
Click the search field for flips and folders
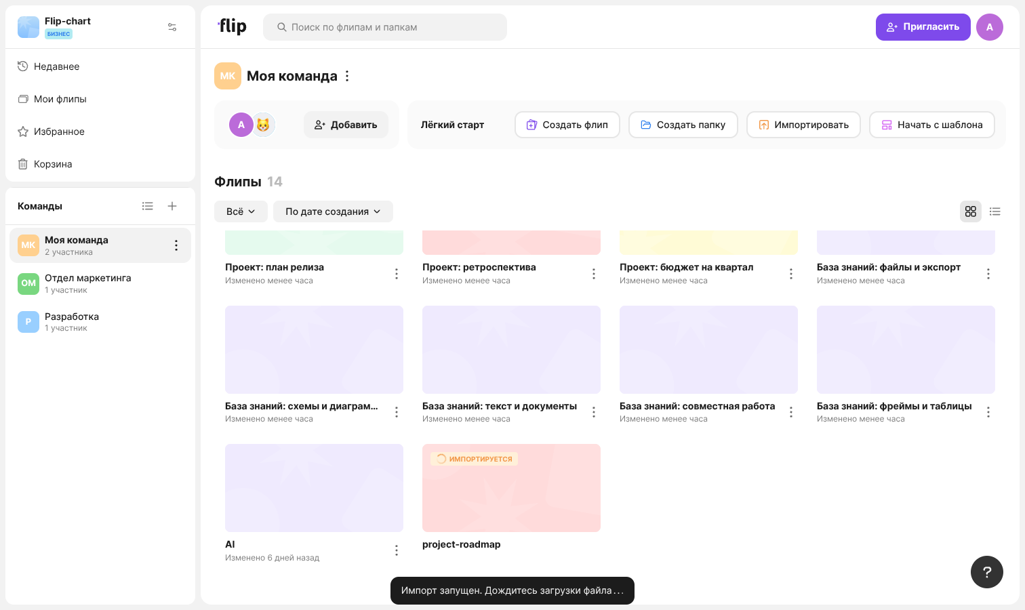point(385,27)
